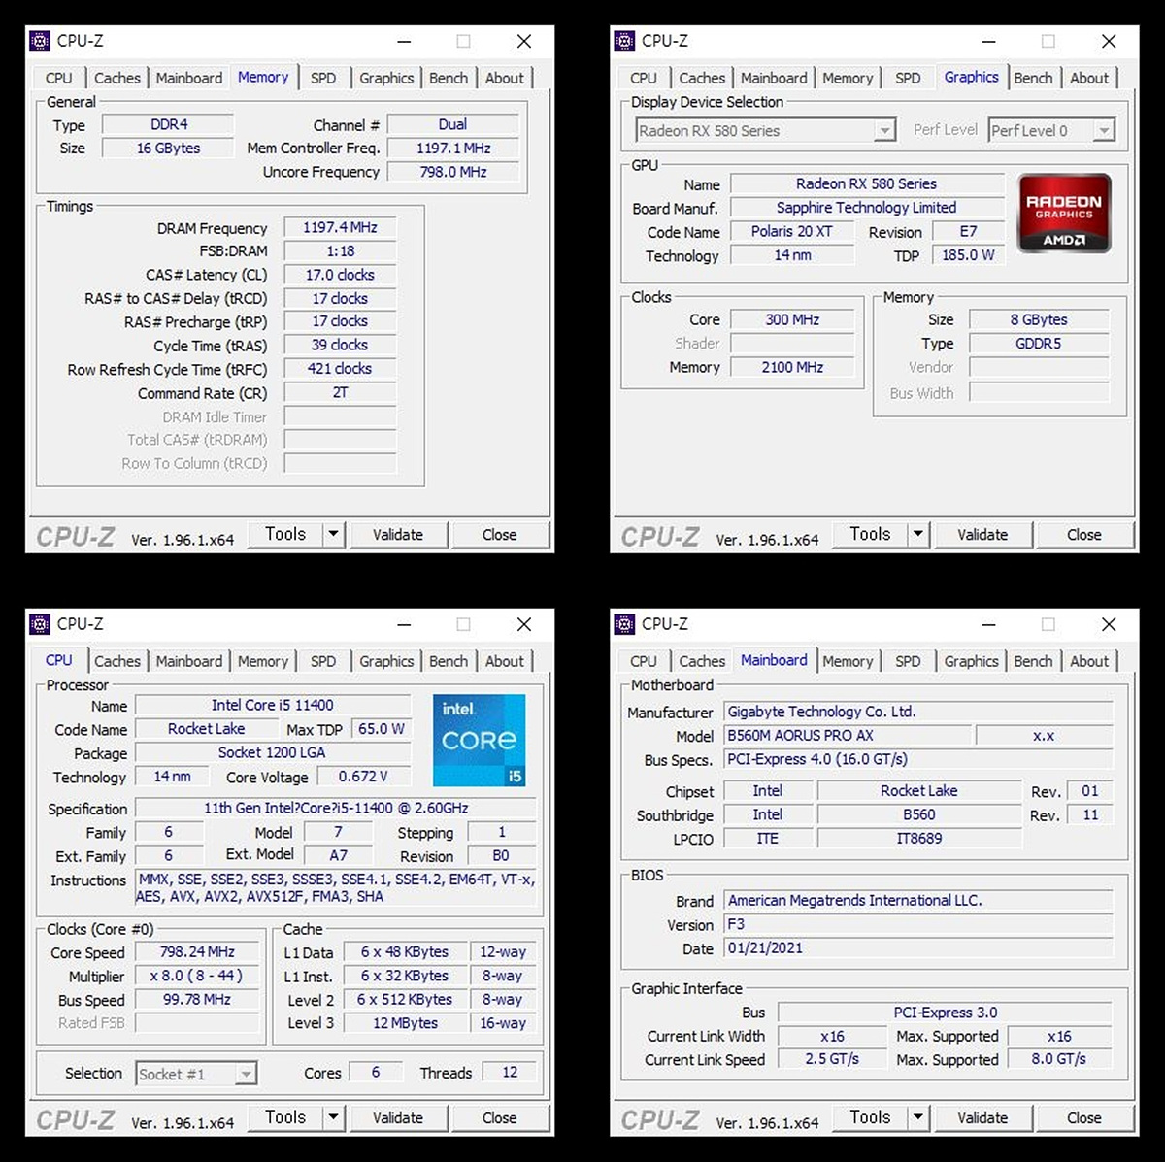
Task: Open the Memory tab in the Mainboard window
Action: pos(848,661)
